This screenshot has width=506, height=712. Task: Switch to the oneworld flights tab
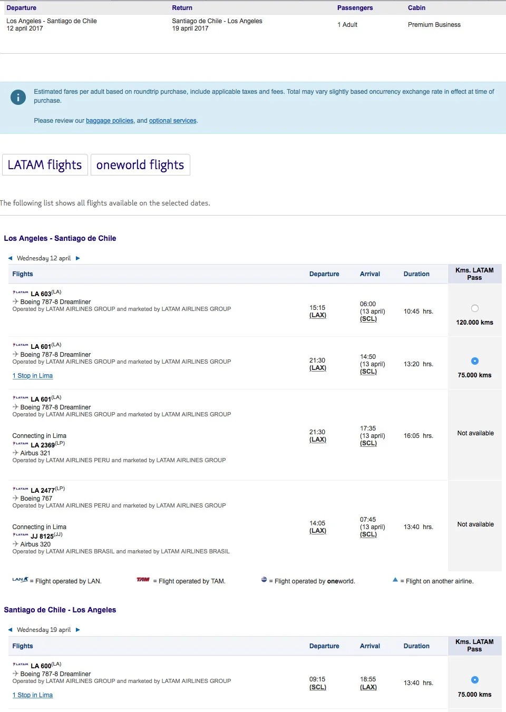(x=140, y=165)
